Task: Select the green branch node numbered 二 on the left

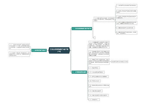Action: tap(39, 50)
